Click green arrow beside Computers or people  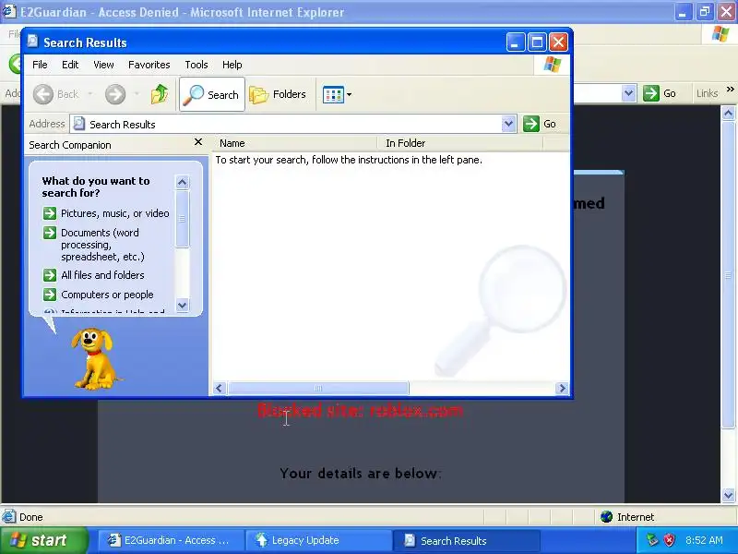pos(50,295)
